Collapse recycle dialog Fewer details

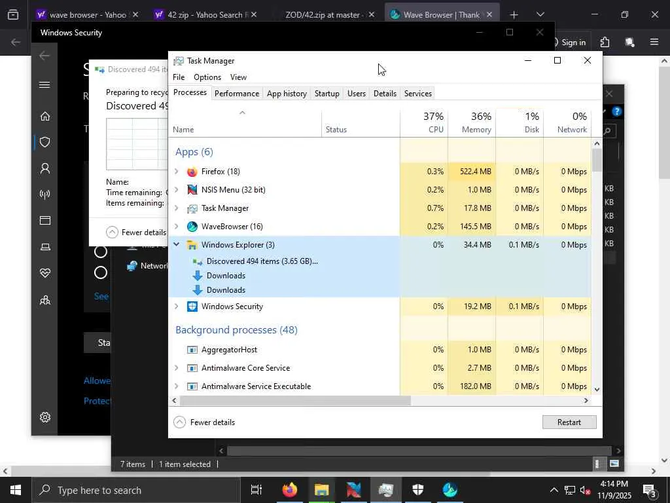click(x=136, y=233)
